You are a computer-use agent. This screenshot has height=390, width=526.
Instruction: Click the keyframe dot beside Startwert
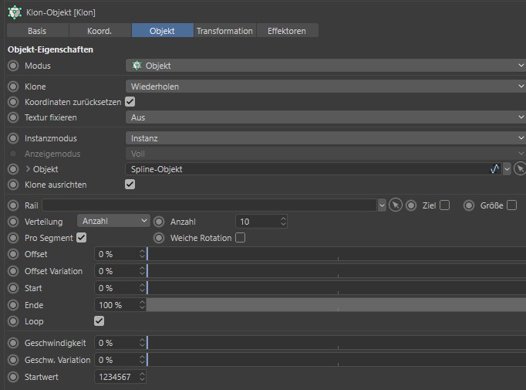tap(13, 377)
